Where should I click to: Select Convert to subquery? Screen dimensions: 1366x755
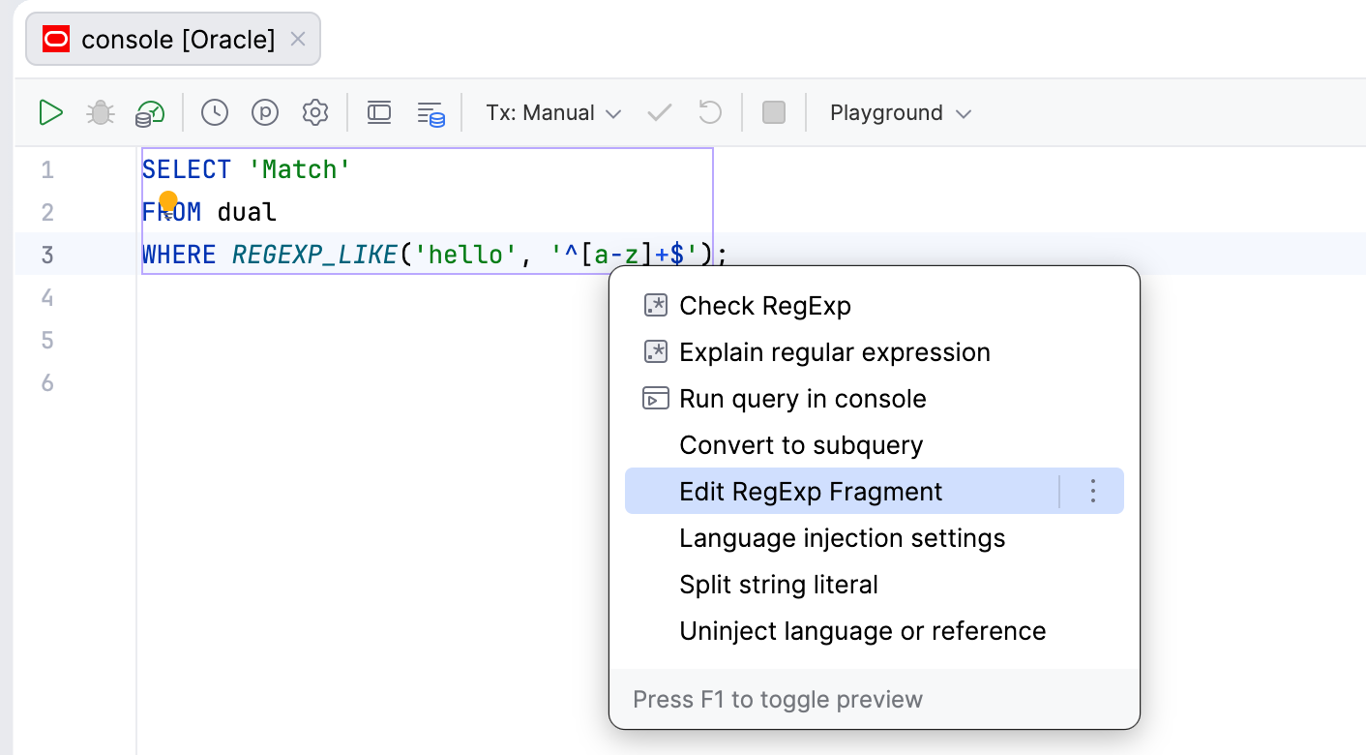(875, 445)
